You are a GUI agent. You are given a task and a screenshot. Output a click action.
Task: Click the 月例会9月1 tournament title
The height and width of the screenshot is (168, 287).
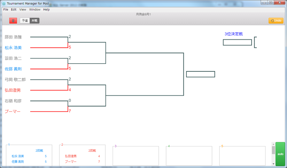point(143,14)
